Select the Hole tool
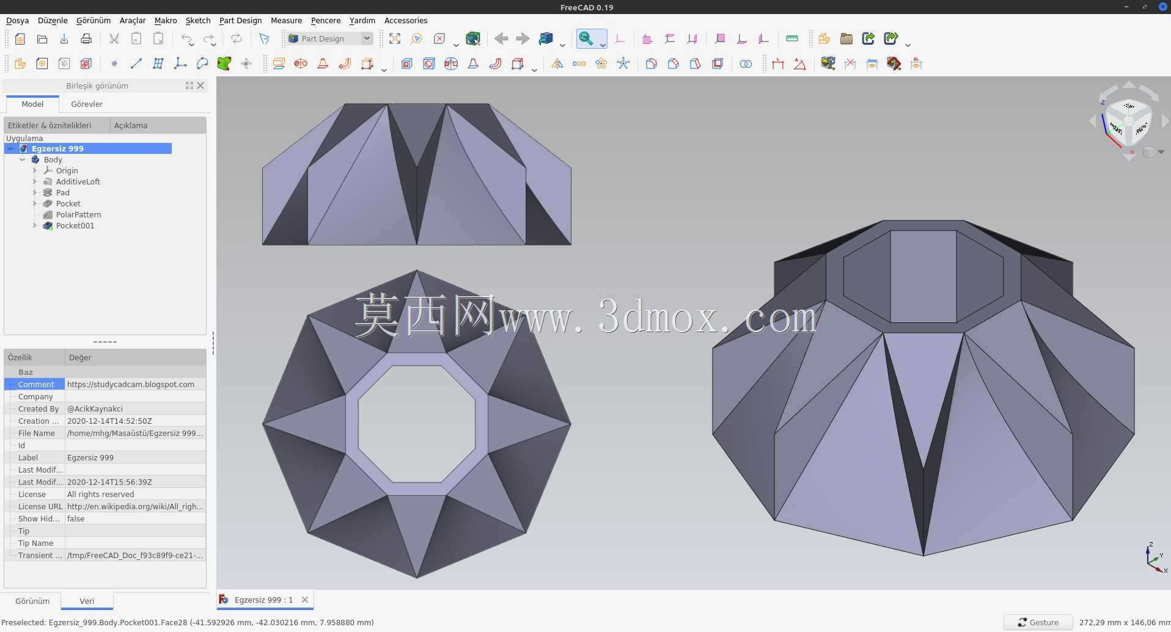Viewport: 1171px width, 632px height. tap(429, 64)
